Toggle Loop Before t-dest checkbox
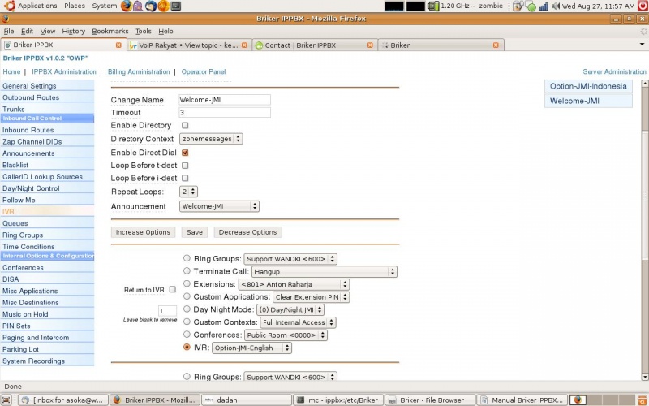The image size is (649, 406). pyautogui.click(x=185, y=166)
